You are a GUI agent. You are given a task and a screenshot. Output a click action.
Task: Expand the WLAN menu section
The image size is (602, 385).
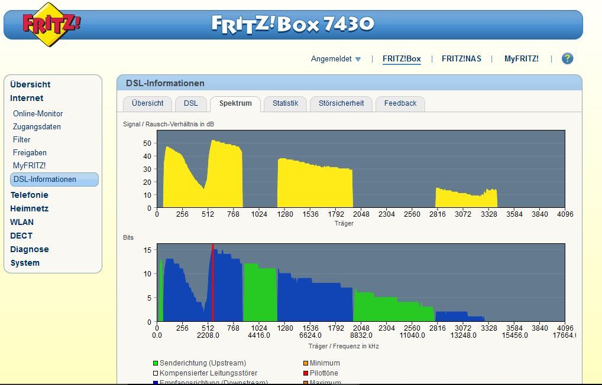(22, 223)
